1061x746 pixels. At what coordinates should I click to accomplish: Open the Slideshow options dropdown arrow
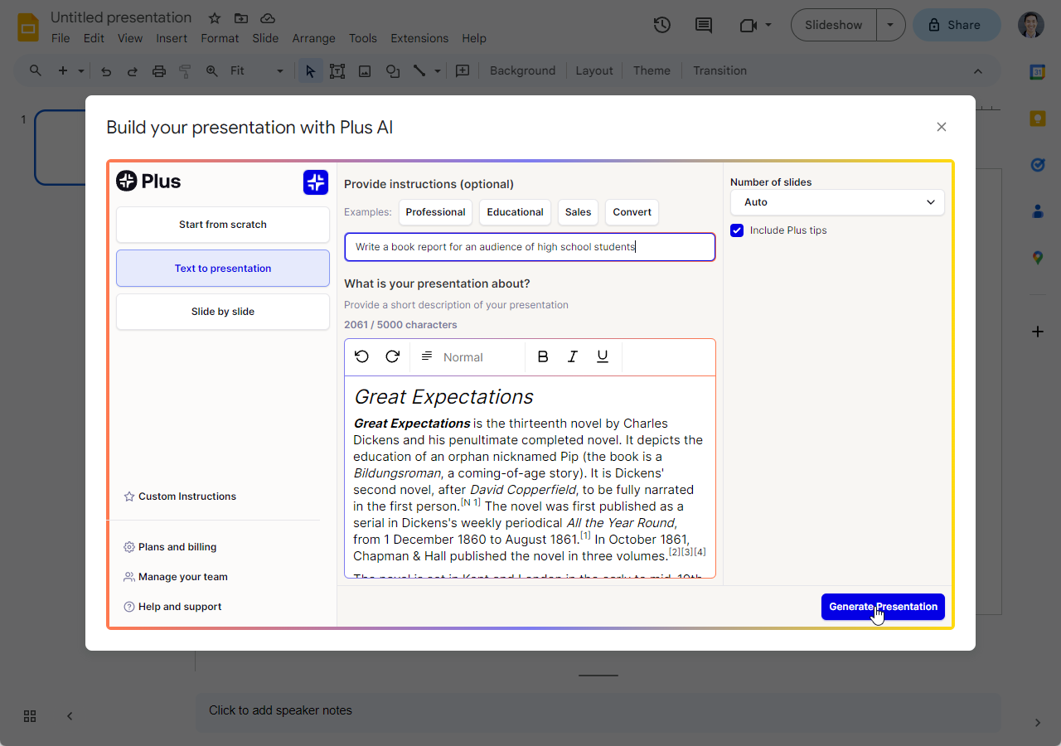(890, 25)
